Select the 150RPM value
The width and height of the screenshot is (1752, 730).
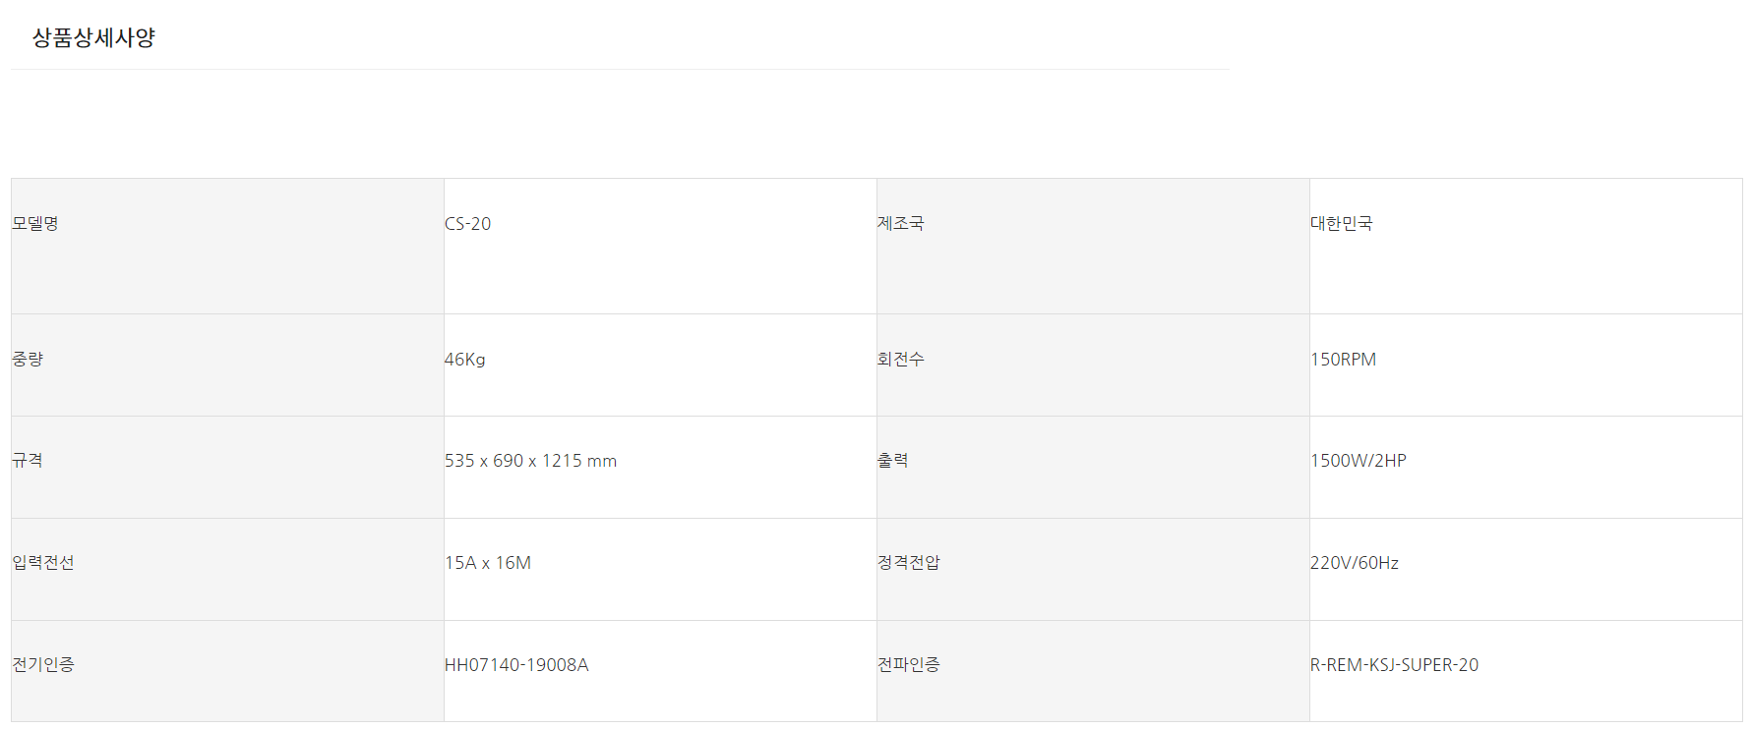[x=1343, y=360]
